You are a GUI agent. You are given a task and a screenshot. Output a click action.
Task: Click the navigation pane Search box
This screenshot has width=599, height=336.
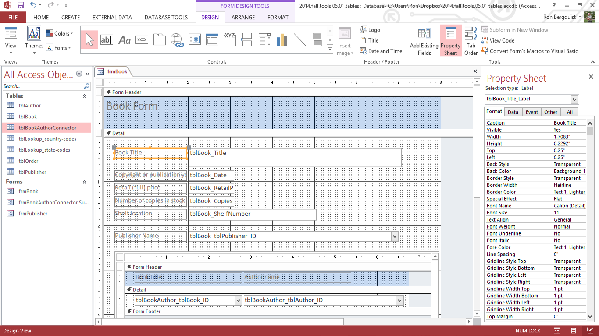point(43,86)
